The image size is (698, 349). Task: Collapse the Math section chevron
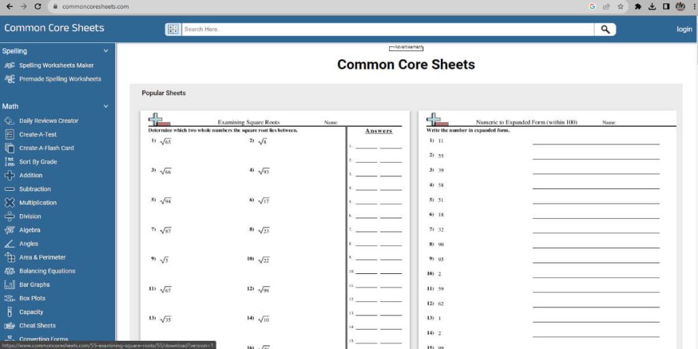click(106, 106)
